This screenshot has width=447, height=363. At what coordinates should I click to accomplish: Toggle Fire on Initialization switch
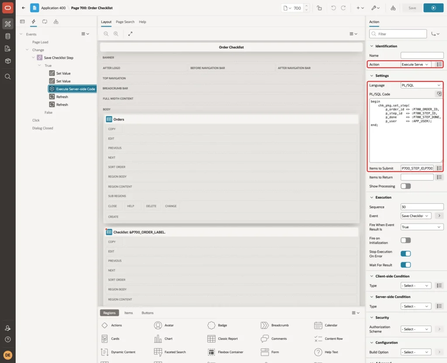click(x=406, y=240)
